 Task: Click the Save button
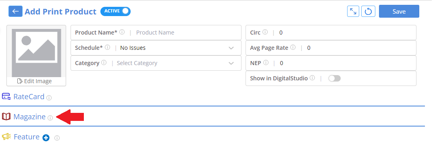click(x=399, y=11)
